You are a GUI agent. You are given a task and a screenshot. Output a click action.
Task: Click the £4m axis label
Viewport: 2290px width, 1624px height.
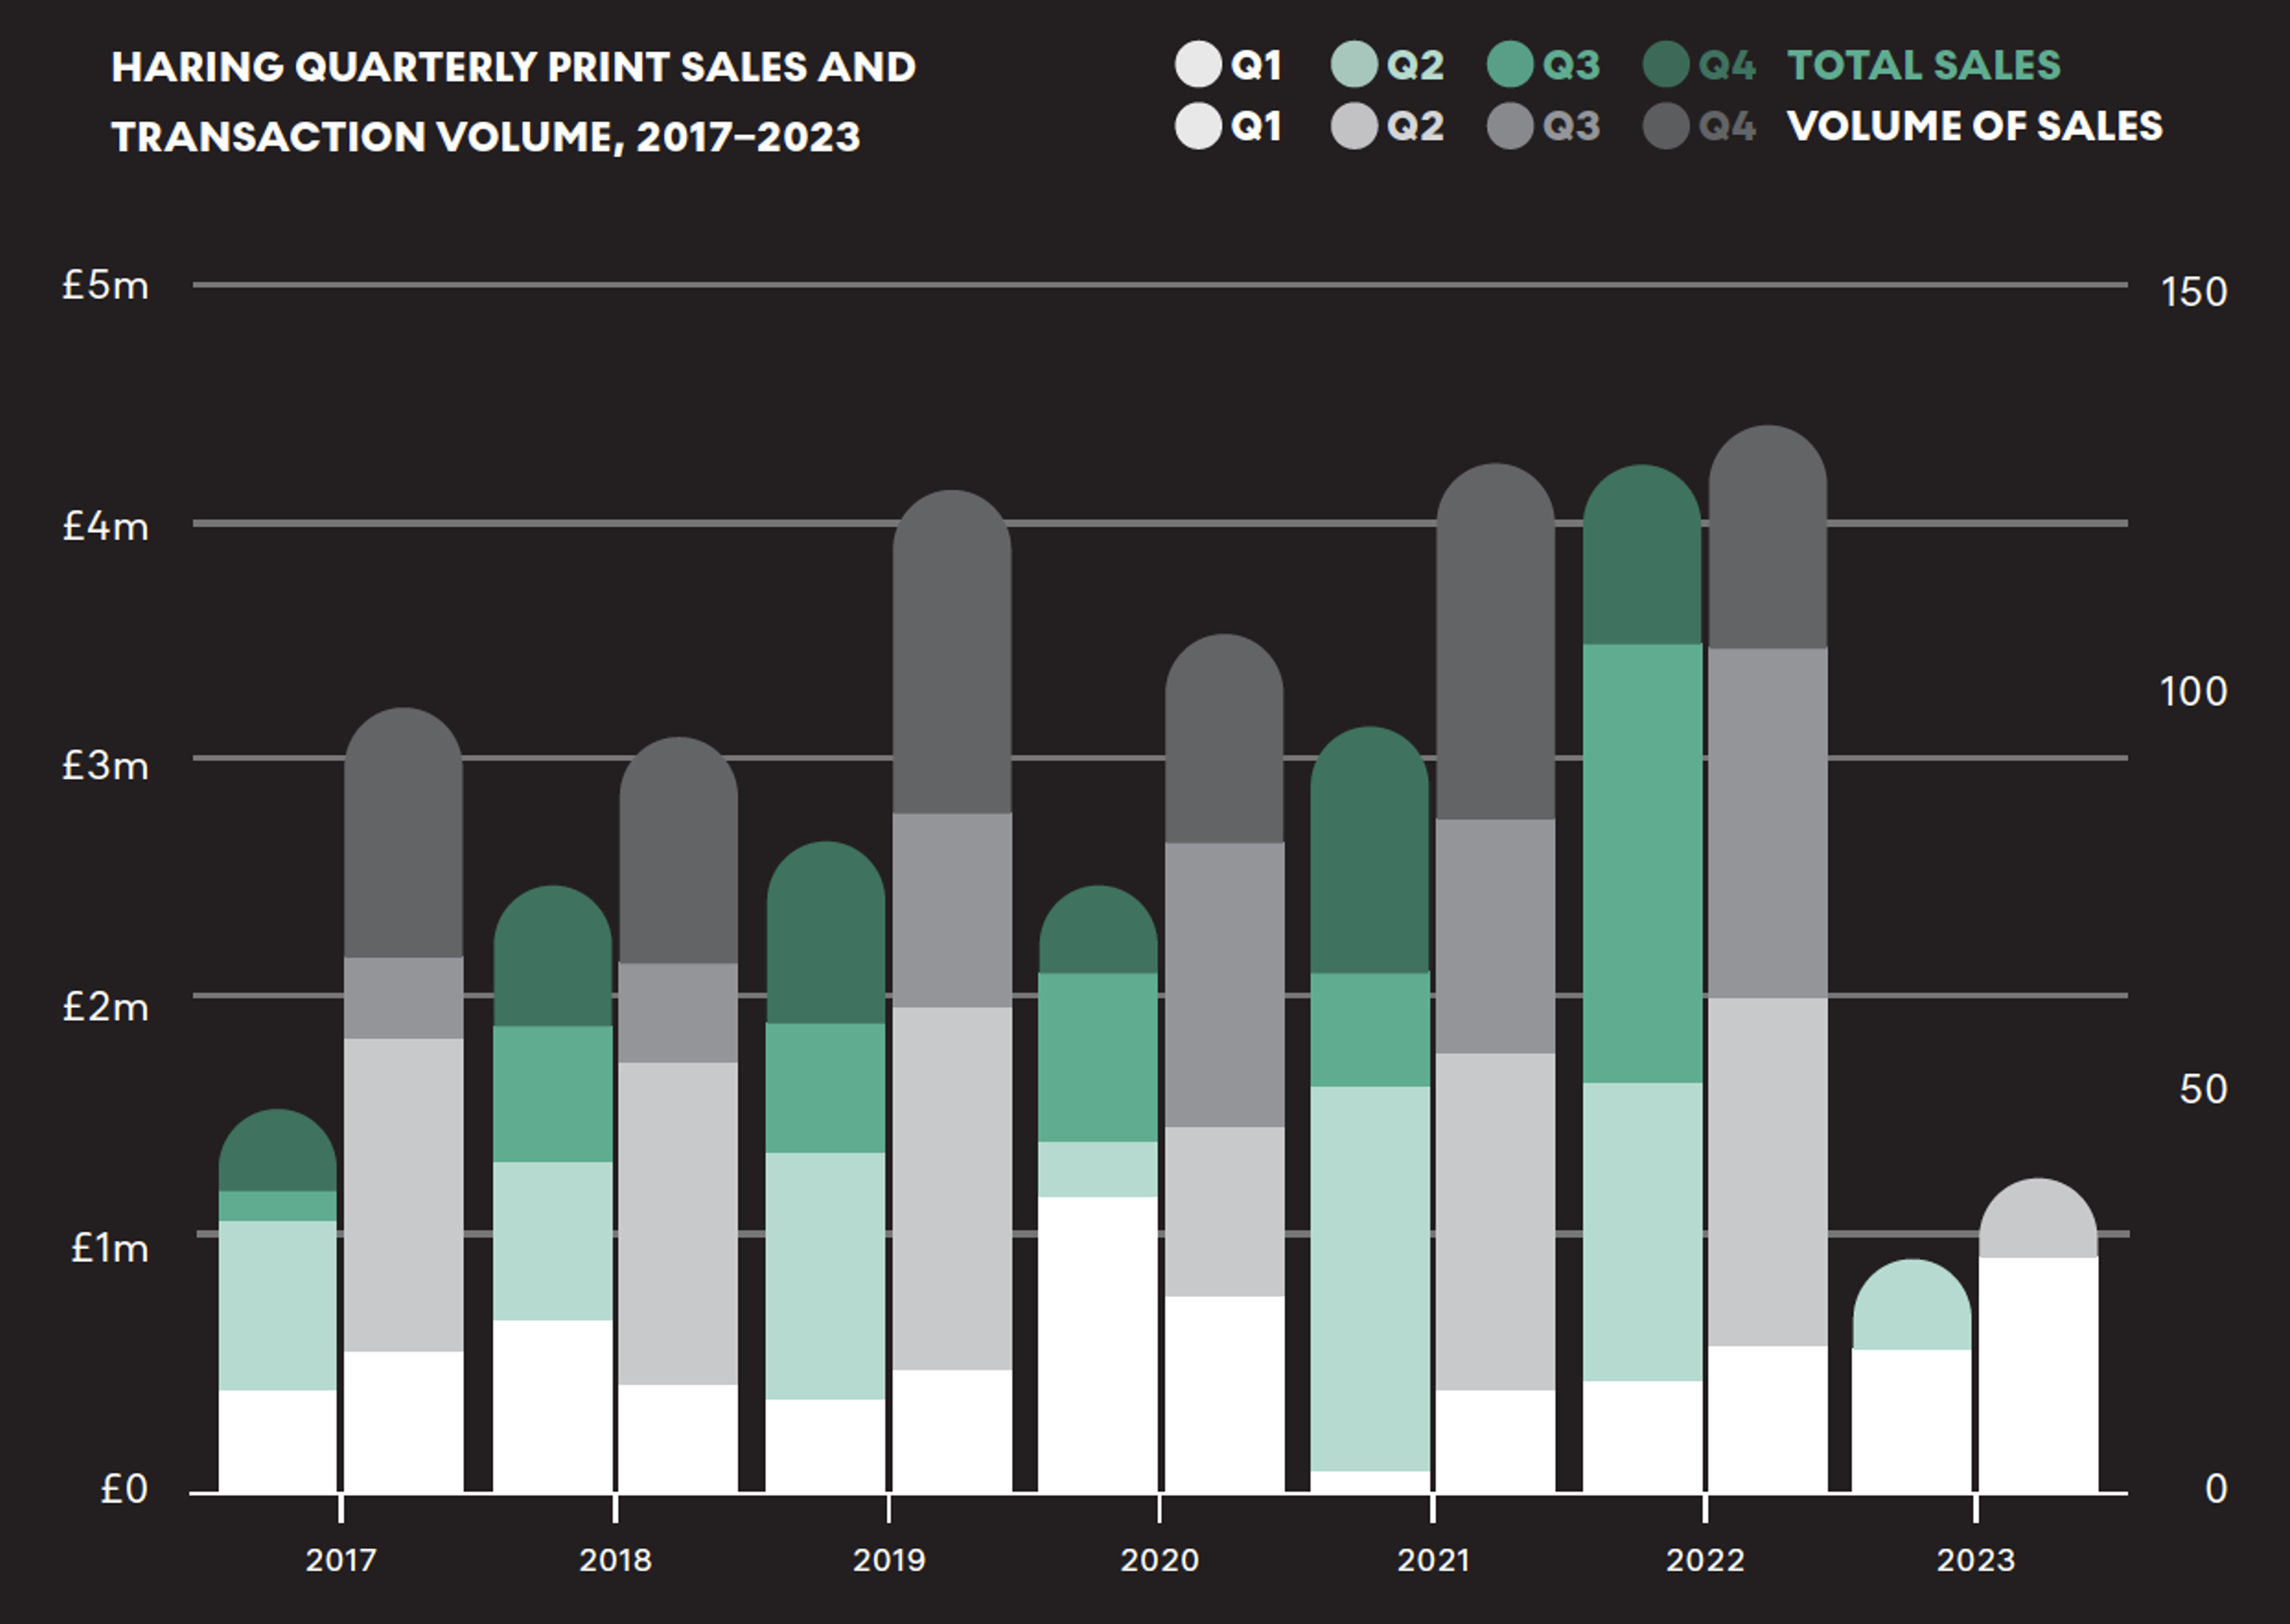105,526
